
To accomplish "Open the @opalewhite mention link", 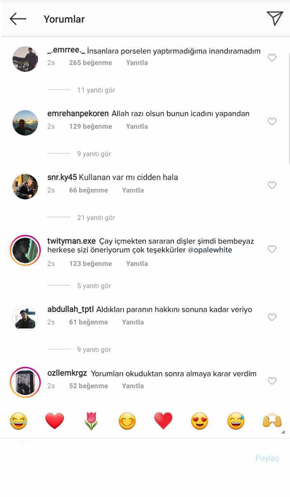I will click(210, 250).
